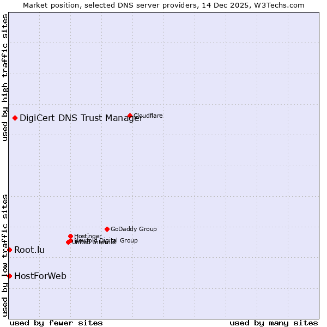This screenshot has height=327, width=327.
Task: Click the Cloudflare text label
Action: (148, 116)
